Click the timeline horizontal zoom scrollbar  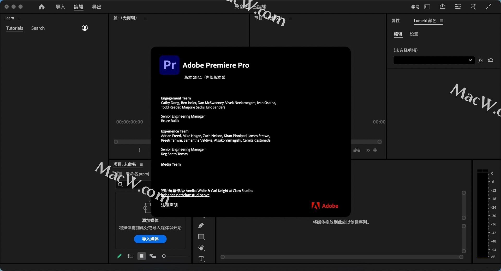[342, 257]
